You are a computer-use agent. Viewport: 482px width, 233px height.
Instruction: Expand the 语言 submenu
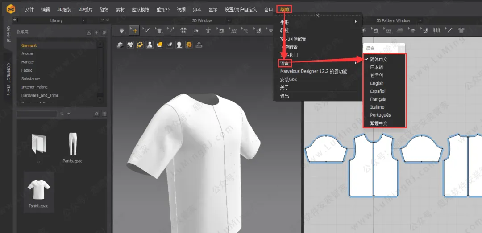pos(284,63)
